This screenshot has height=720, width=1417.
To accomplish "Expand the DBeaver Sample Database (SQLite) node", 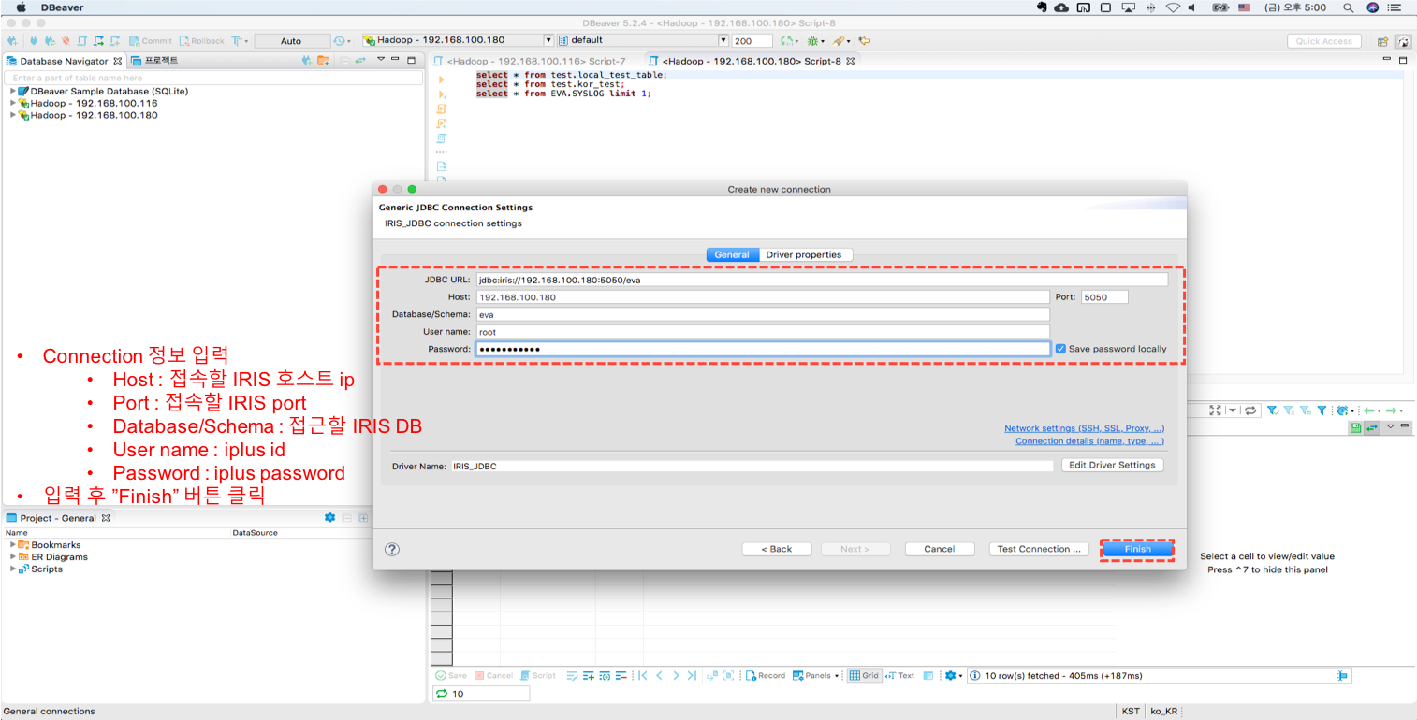I will pyautogui.click(x=13, y=91).
